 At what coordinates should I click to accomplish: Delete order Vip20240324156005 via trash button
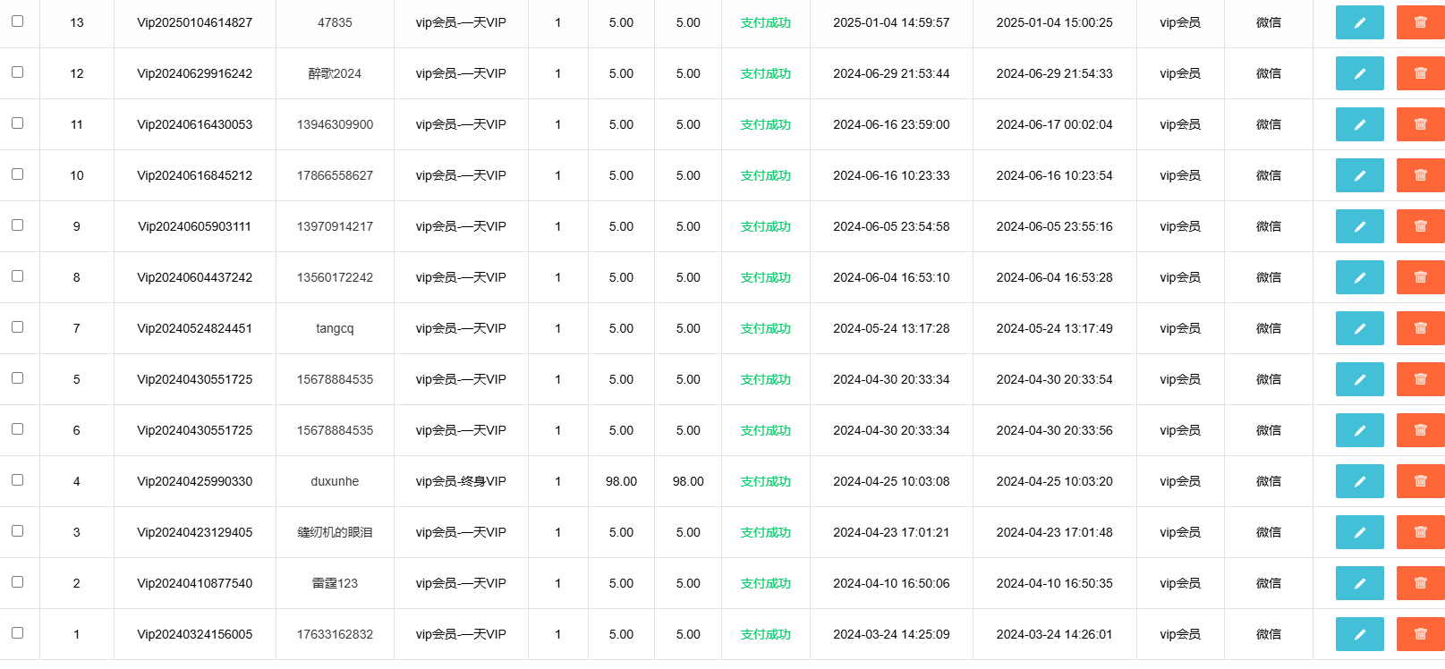1420,634
